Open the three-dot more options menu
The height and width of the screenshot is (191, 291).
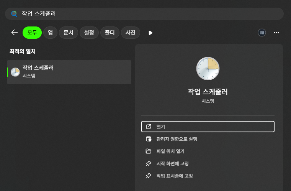276,33
